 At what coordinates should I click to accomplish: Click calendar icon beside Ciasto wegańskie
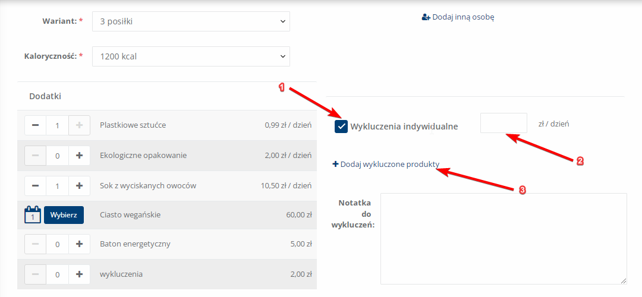(33, 214)
